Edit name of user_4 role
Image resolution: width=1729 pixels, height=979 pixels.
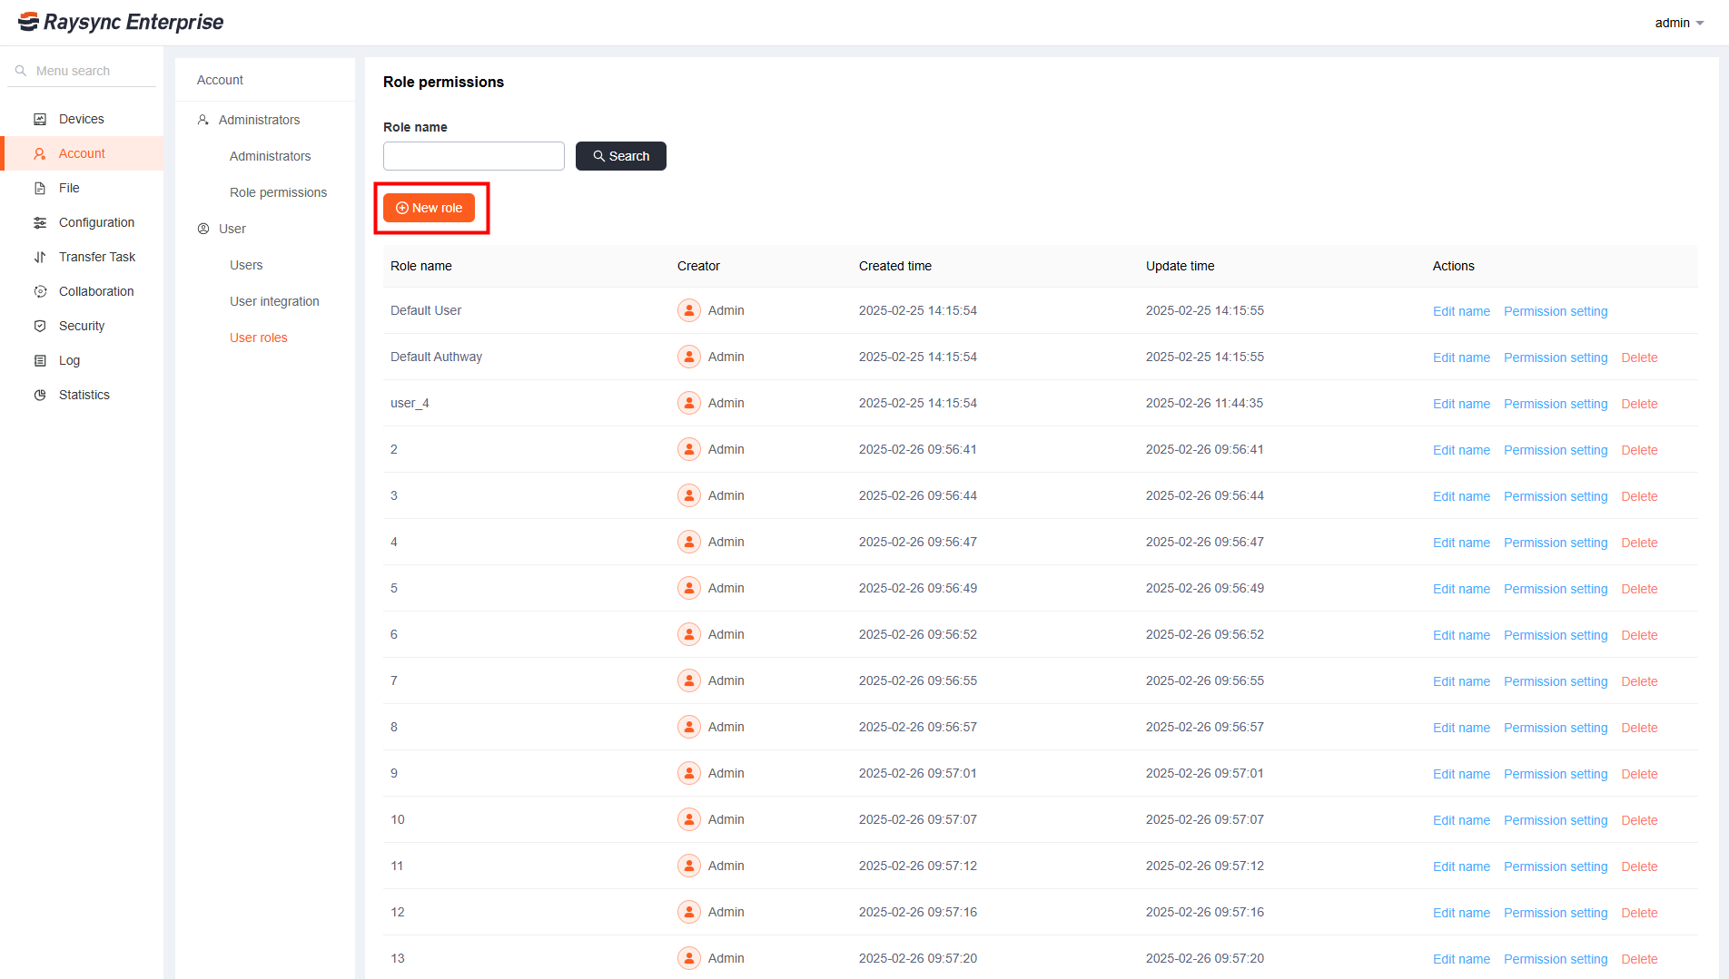click(x=1461, y=404)
